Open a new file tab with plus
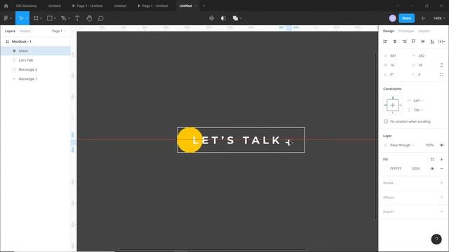 (x=203, y=6)
